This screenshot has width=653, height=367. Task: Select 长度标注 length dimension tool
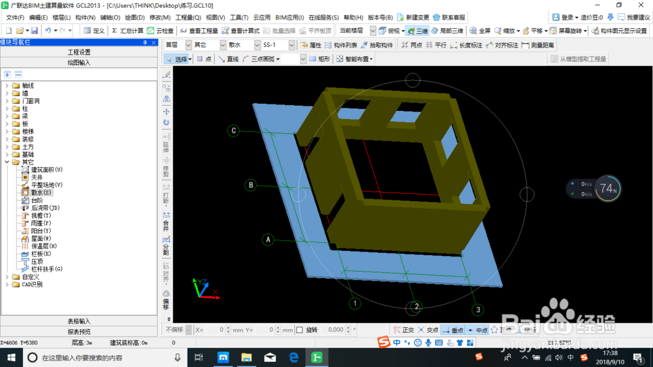(x=466, y=45)
